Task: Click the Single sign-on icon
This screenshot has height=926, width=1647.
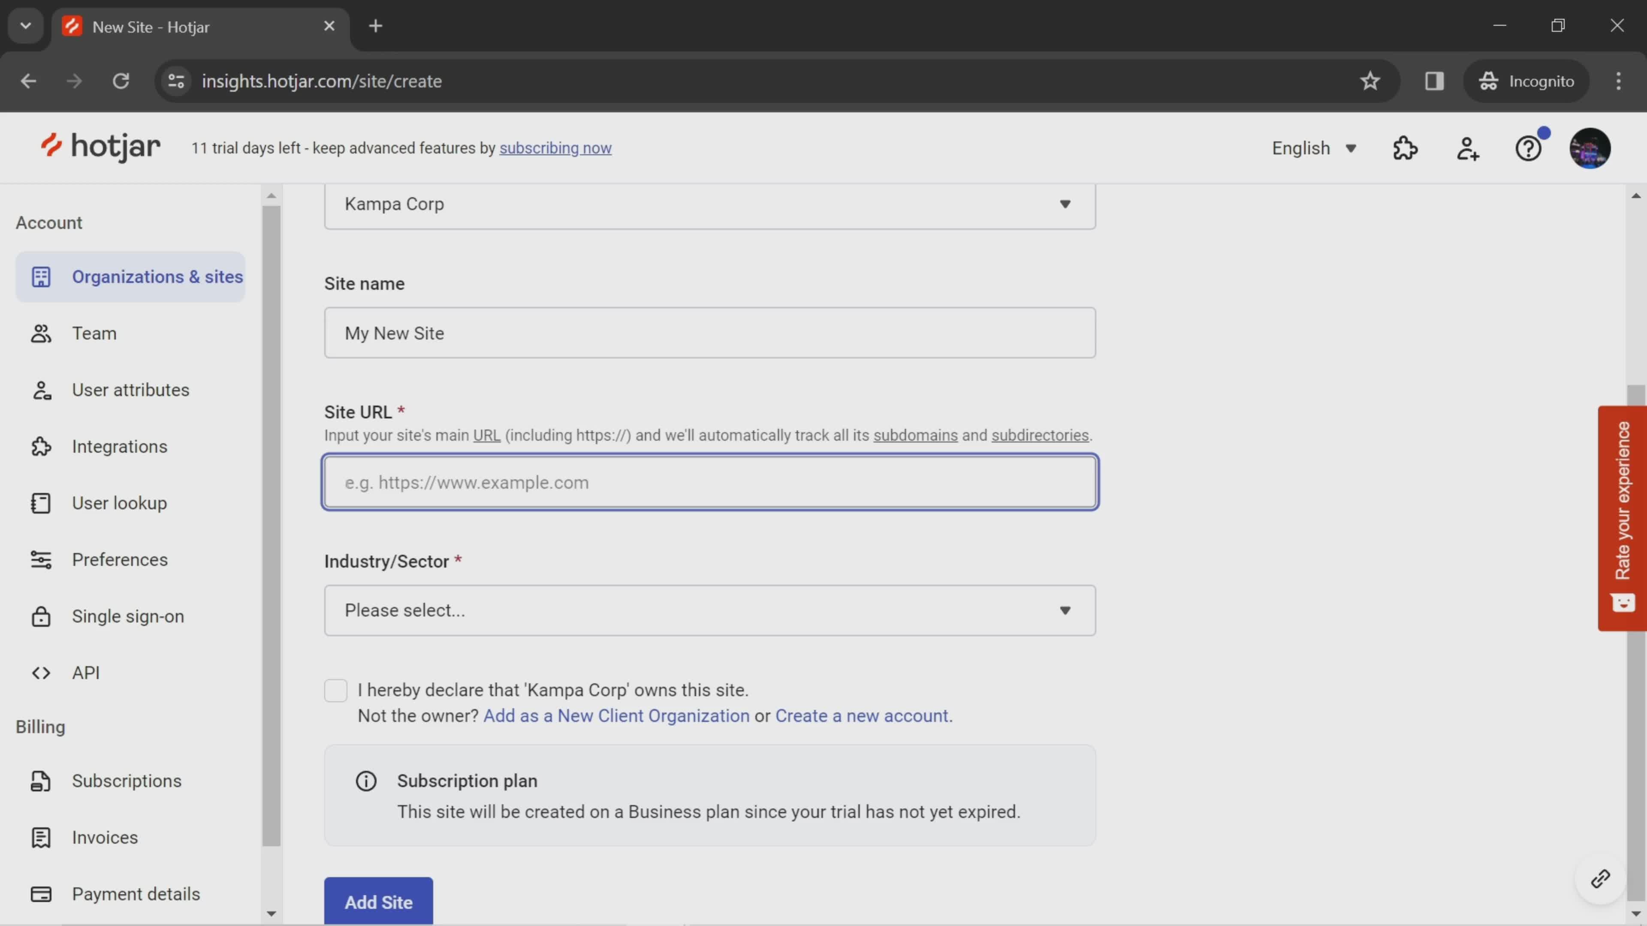Action: [x=39, y=616]
